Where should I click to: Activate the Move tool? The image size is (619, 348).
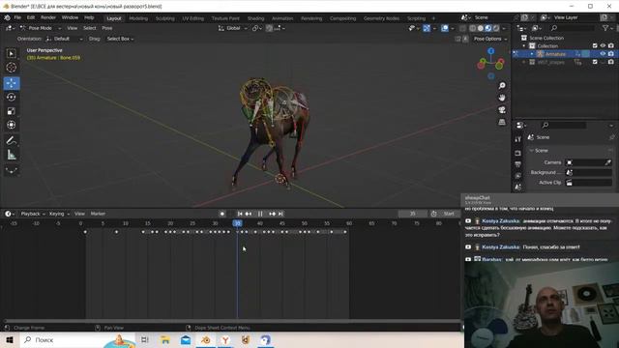[12, 83]
